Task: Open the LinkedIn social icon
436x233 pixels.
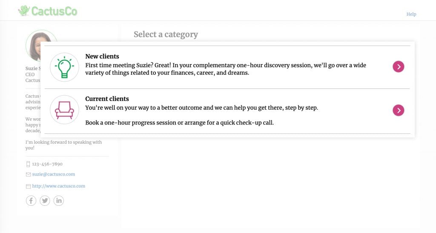Action: click(59, 201)
